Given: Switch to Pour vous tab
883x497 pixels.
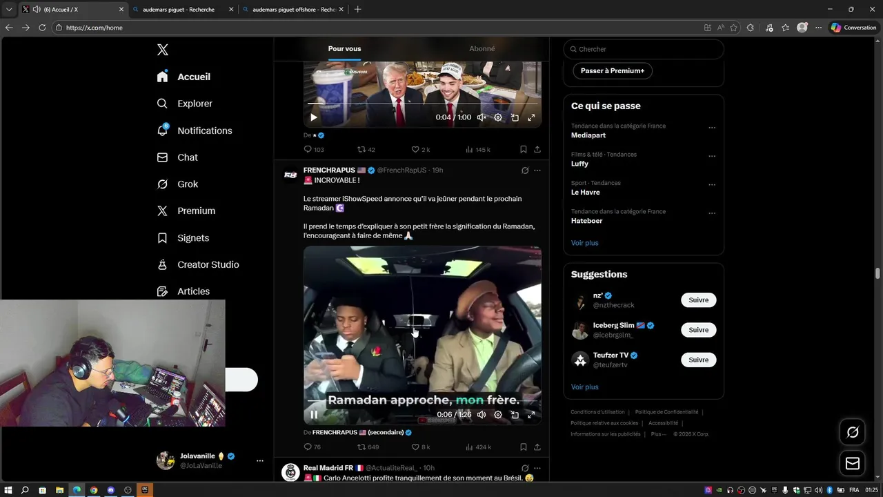Looking at the screenshot, I should [344, 49].
